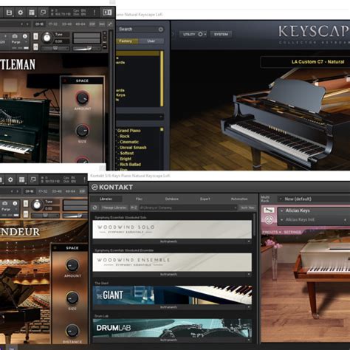350x350 pixels.
Task: Open the gear options in Grandeur window
Action: click(x=10, y=179)
